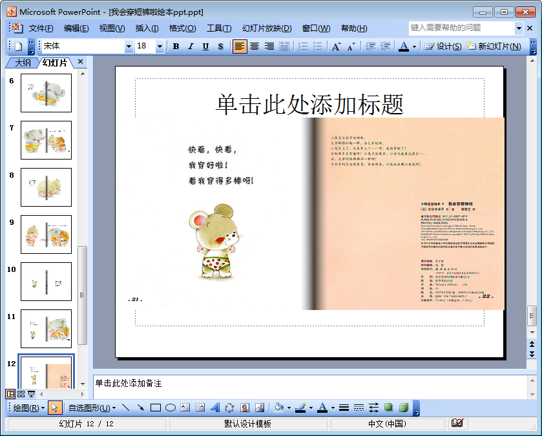
Task: Click the help question input box
Action: point(462,28)
